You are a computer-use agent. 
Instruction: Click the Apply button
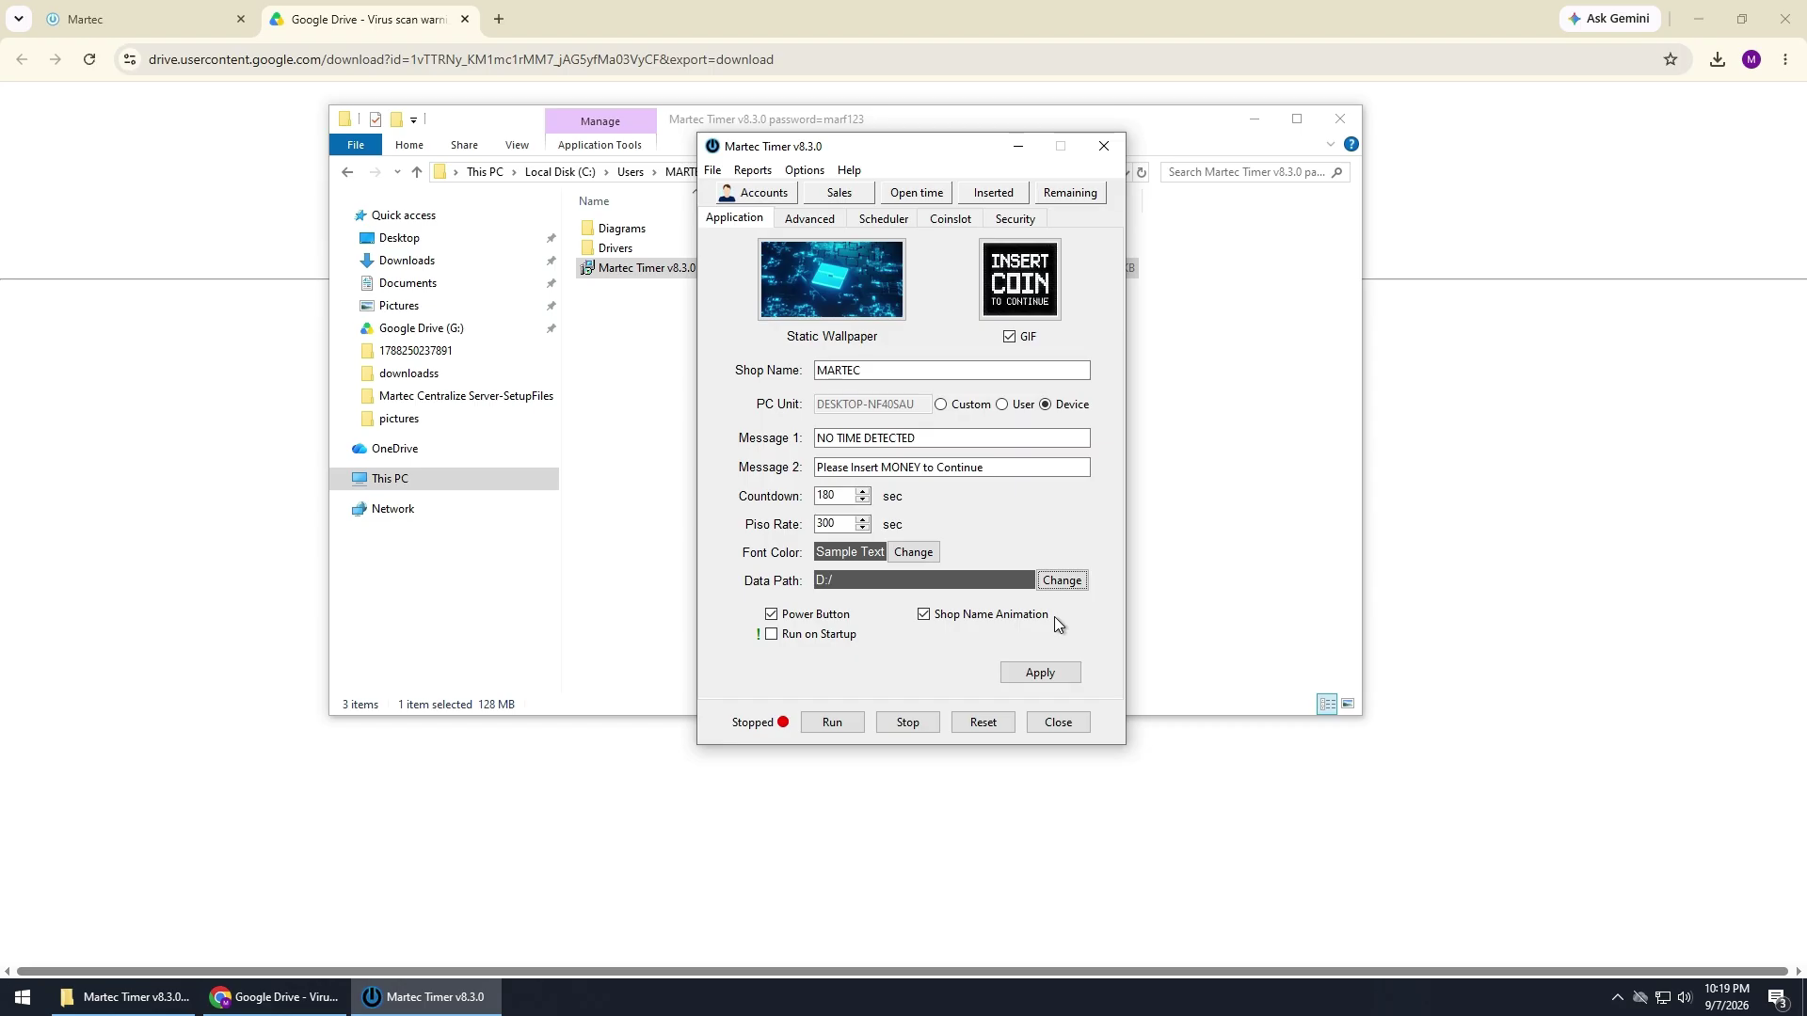(1040, 673)
